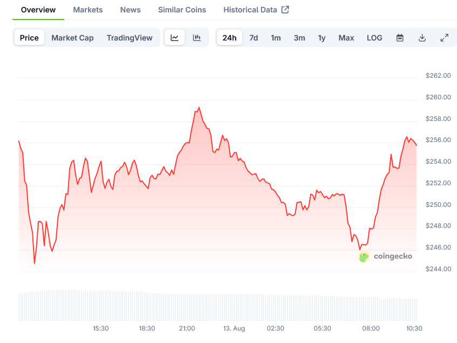Screen dimensions: 457x343
Task: Show the 3m price range
Action: click(299, 38)
